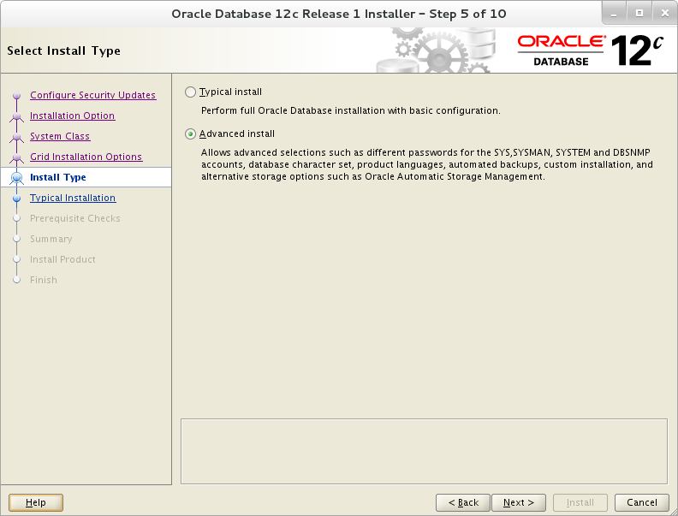Image resolution: width=678 pixels, height=516 pixels.
Task: Open the Typical Installation step link
Action: pyautogui.click(x=73, y=198)
